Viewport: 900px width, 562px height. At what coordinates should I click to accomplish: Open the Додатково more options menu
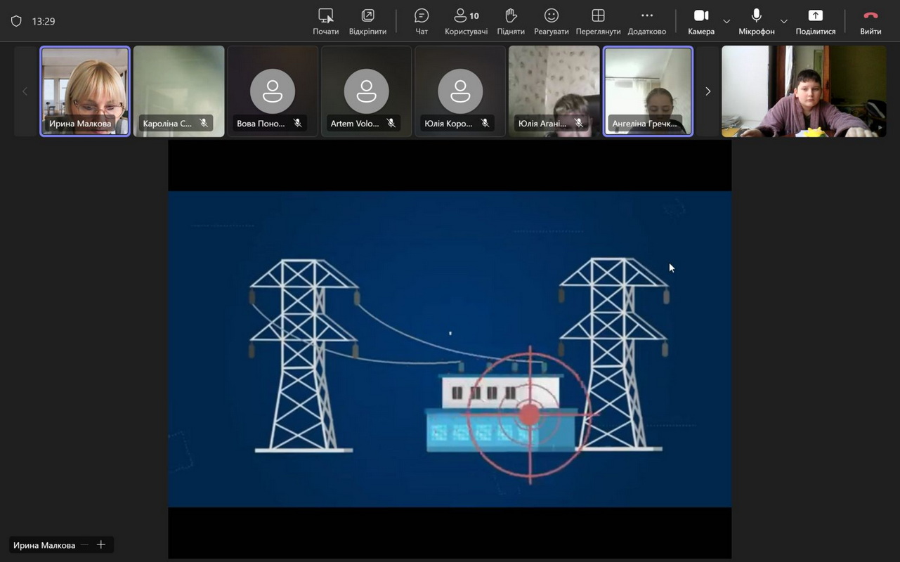(x=646, y=21)
